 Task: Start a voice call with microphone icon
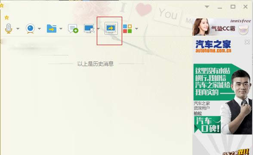[x=9, y=28]
